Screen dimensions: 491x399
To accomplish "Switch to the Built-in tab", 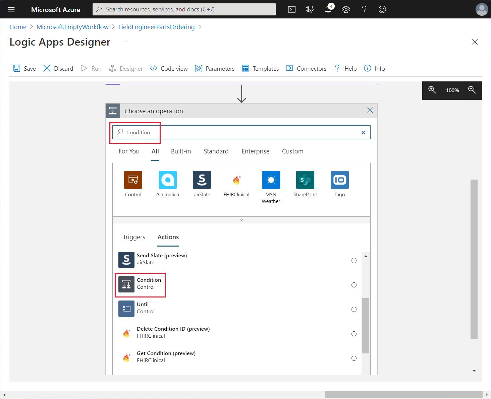I will click(181, 151).
